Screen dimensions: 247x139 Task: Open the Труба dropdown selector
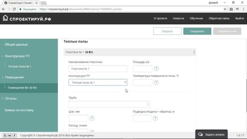(x=110, y=104)
